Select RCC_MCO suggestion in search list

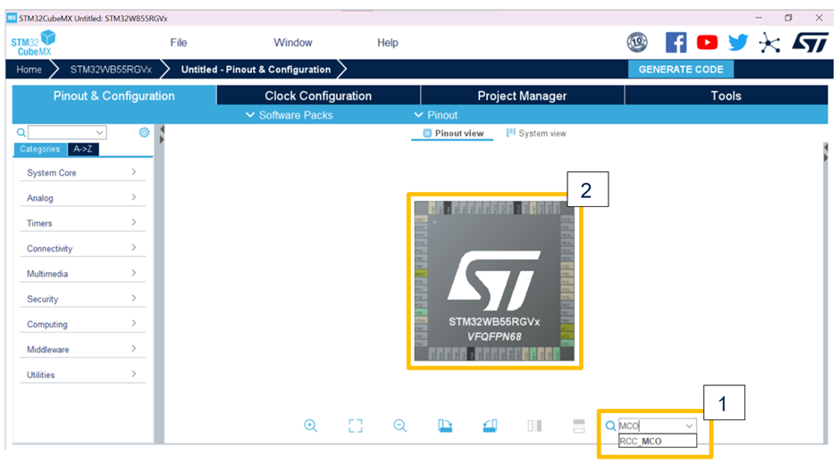658,441
